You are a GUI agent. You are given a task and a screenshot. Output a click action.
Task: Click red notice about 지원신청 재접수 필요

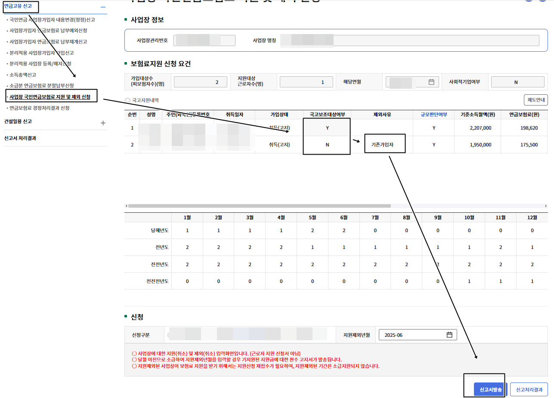click(x=255, y=366)
